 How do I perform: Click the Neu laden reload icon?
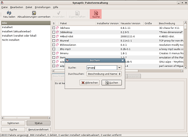coord(9,13)
